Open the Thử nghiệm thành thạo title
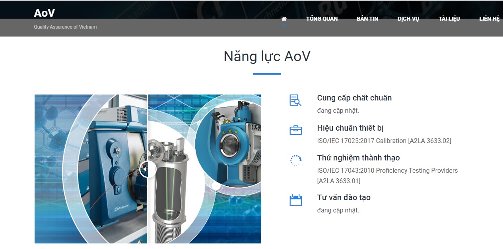 click(x=358, y=158)
